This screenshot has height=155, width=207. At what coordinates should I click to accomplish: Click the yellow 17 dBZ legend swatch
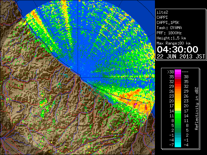[x=178, y=106]
